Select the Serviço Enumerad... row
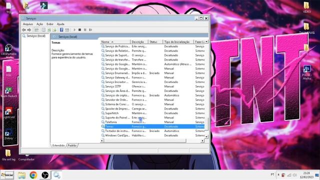Image resolution: width=320 pixels, height=180 pixels. click(x=152, y=73)
